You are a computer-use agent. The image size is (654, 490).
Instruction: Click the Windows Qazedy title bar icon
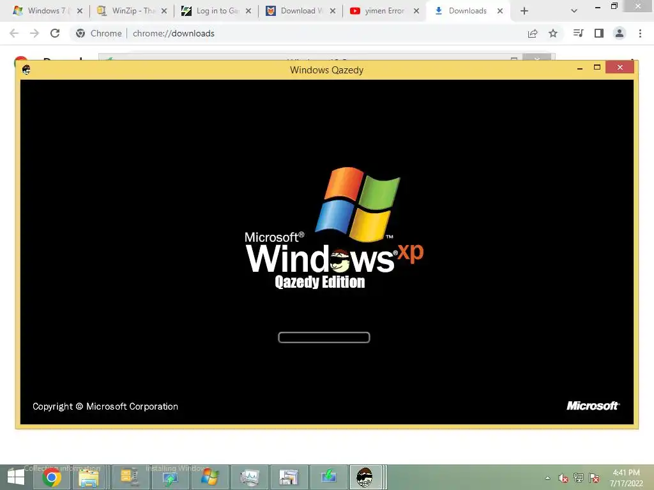26,70
